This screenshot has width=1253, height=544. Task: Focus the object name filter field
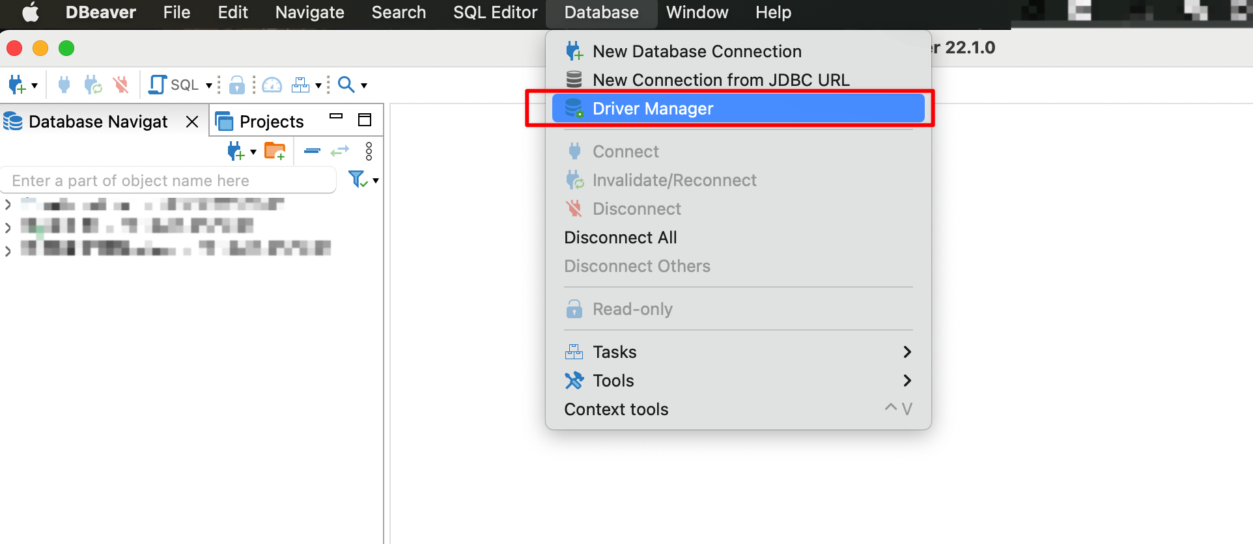pos(168,180)
